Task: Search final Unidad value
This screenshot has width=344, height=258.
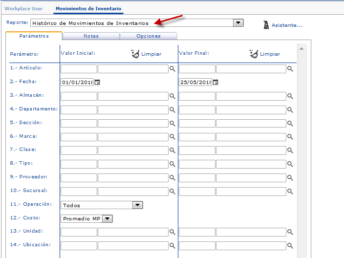Action: click(x=290, y=232)
